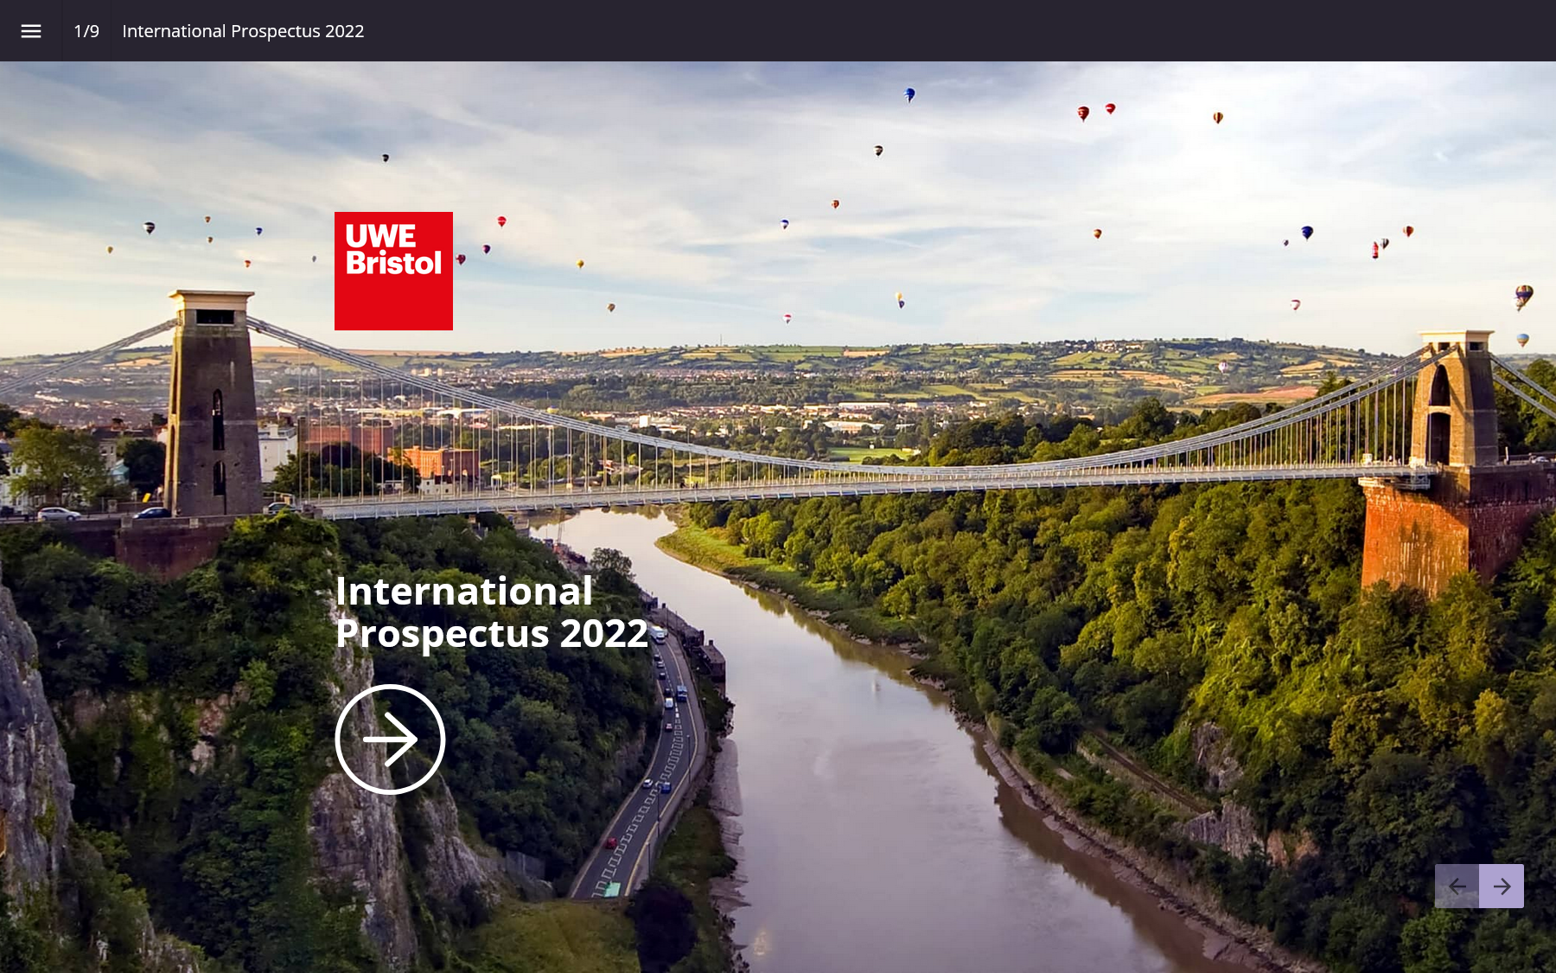This screenshot has width=1556, height=973.
Task: Click 2022 in the cover heading
Action: pos(603,634)
